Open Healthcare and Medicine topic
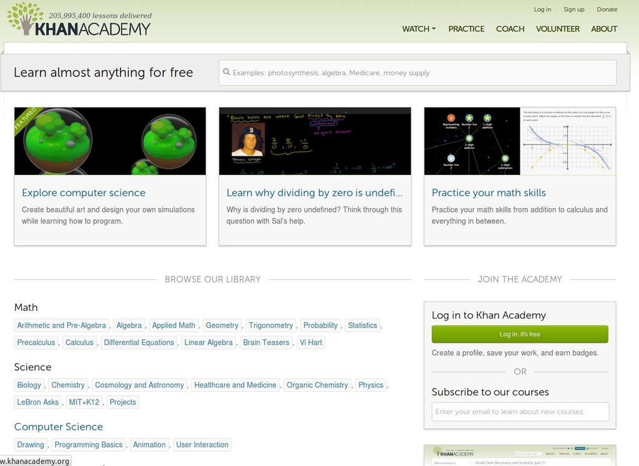 pos(235,384)
